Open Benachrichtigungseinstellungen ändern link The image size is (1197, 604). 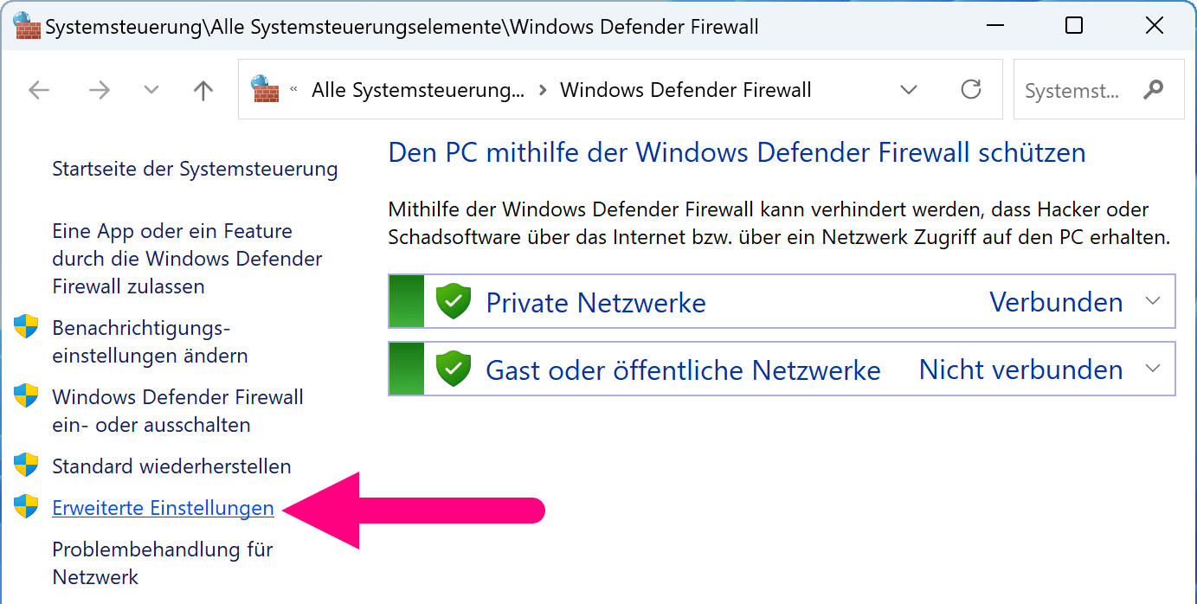point(150,342)
